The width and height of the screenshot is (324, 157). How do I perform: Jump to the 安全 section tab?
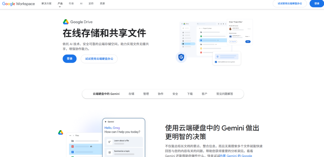tap(175, 94)
